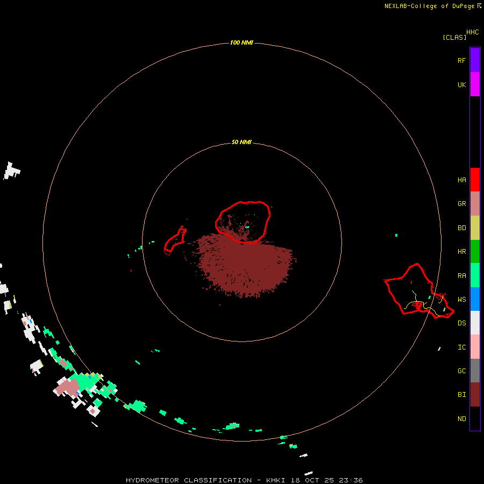Click the [CLAS] units label
Screen dimensions: 484x484
pos(454,37)
